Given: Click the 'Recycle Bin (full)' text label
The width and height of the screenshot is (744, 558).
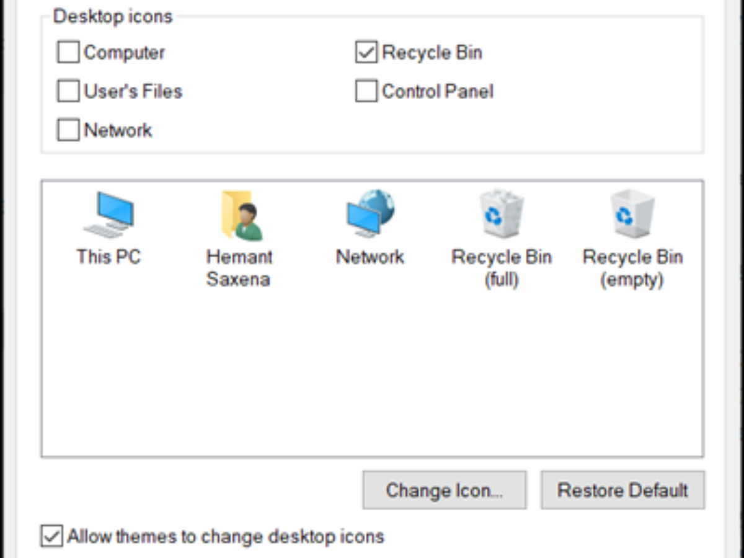Looking at the screenshot, I should click(x=502, y=268).
